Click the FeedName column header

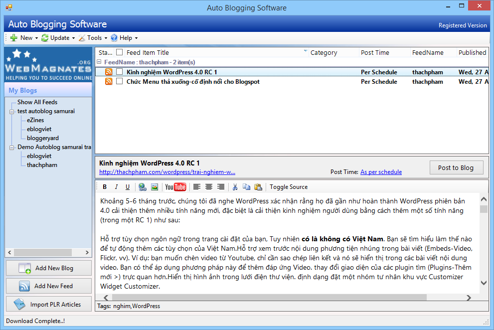click(x=433, y=53)
